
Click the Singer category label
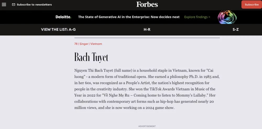pos(84,44)
